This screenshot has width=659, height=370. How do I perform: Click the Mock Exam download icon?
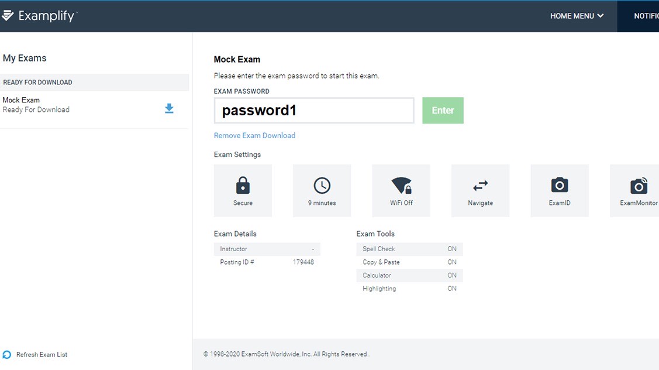tap(169, 108)
